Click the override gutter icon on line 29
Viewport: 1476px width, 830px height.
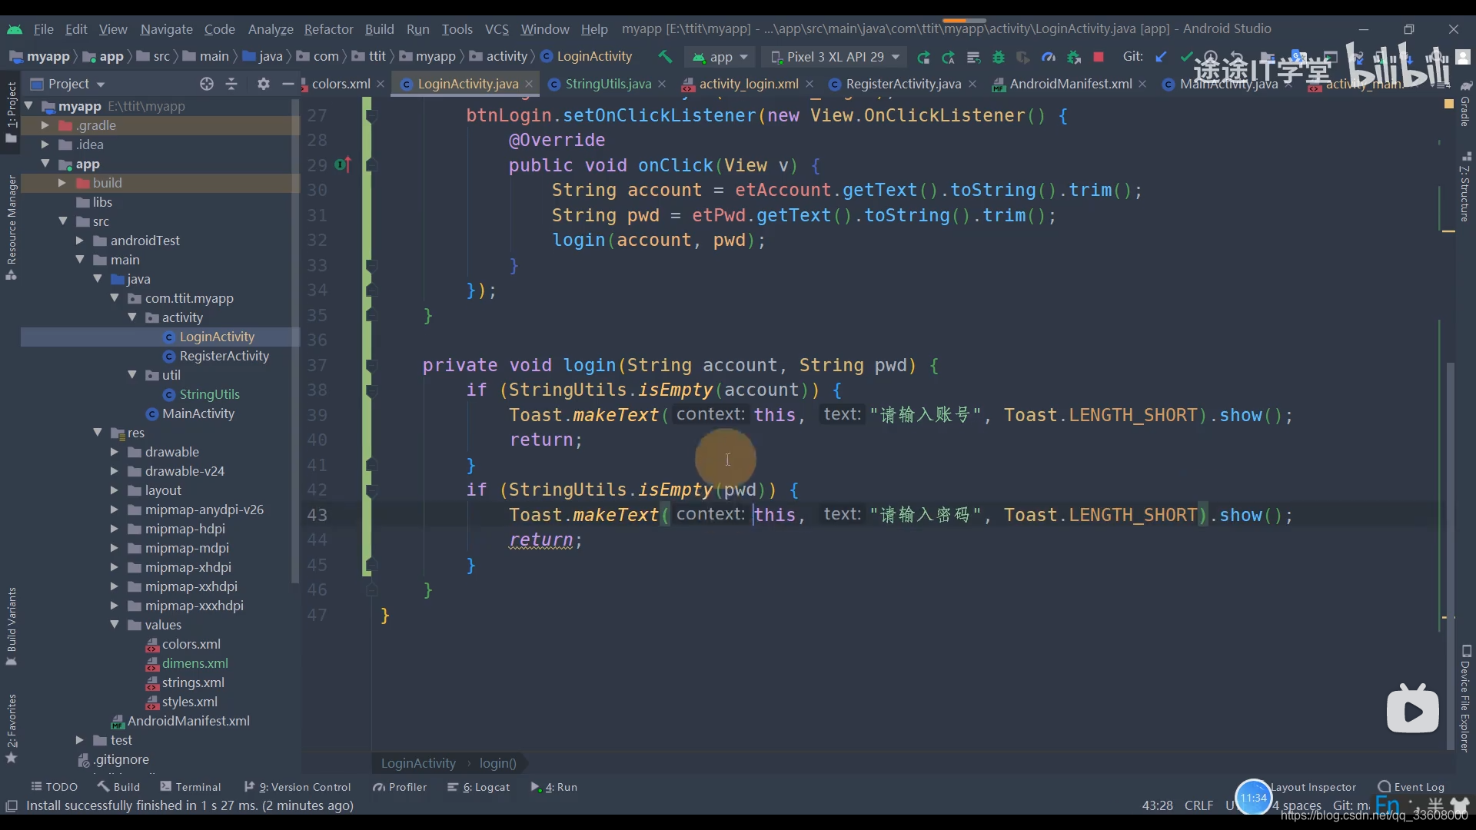click(343, 164)
